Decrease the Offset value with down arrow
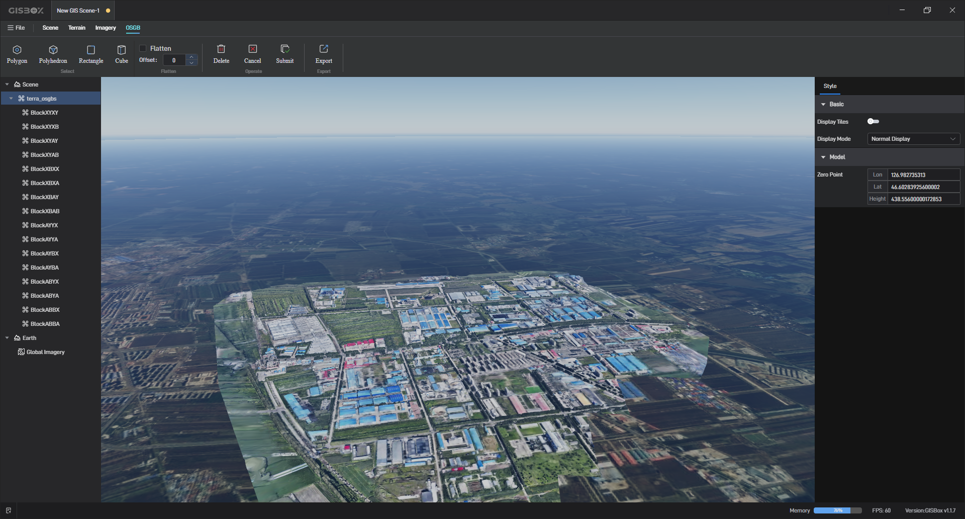 [191, 63]
